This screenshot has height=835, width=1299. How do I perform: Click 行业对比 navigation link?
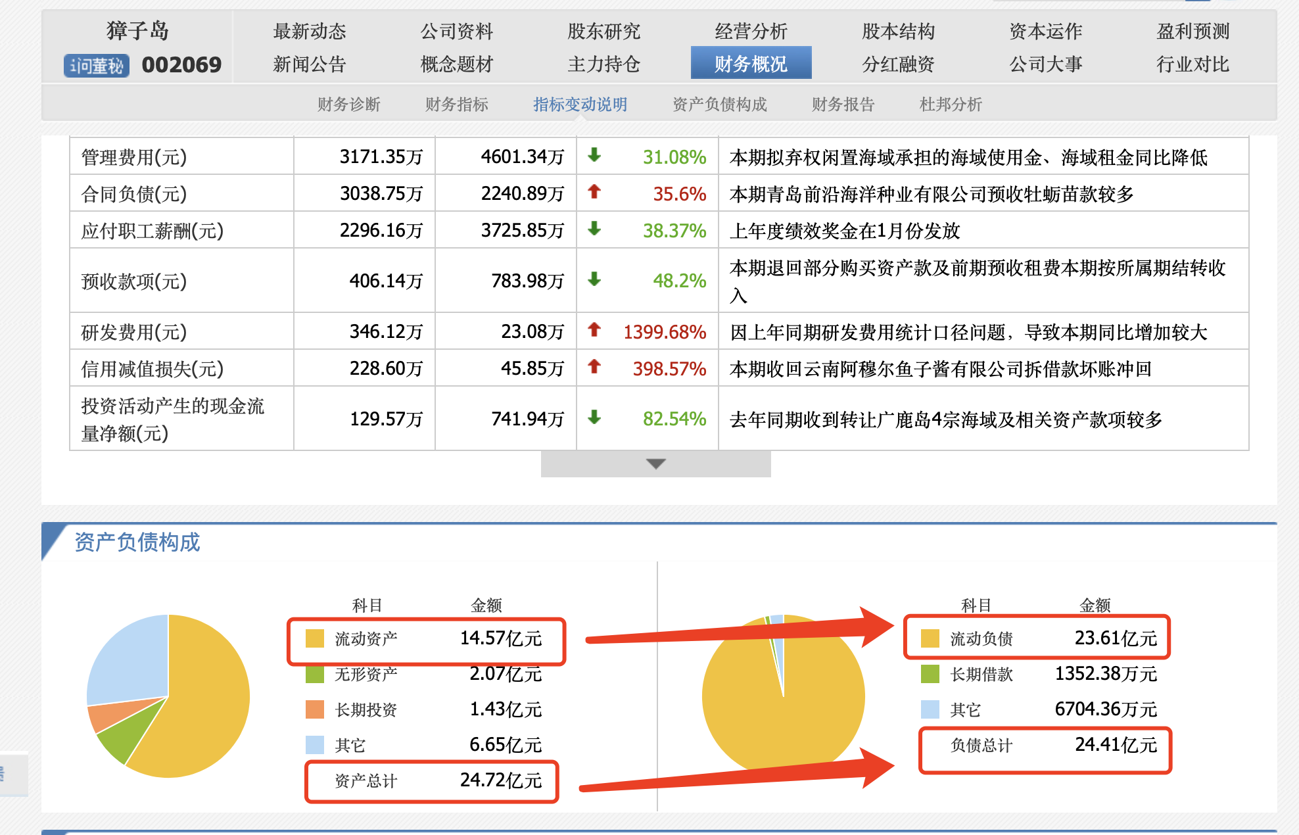(1193, 64)
